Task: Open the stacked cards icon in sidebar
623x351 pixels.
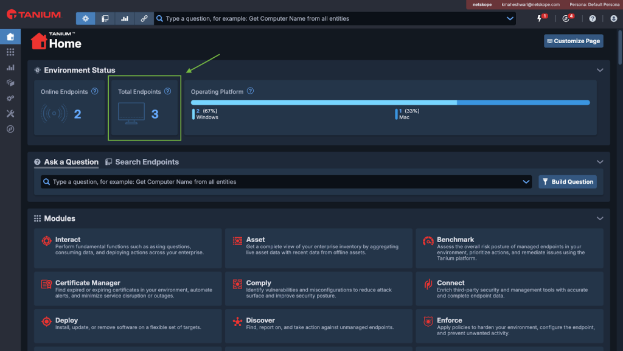Action: click(x=10, y=83)
